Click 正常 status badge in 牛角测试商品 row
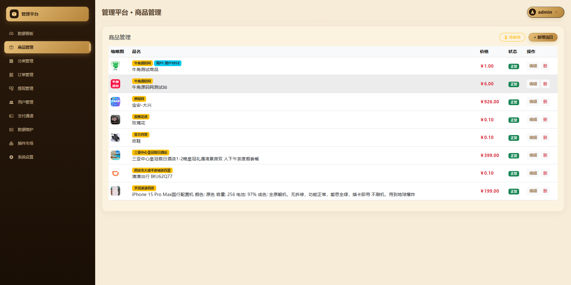The height and width of the screenshot is (285, 571). pyautogui.click(x=514, y=66)
